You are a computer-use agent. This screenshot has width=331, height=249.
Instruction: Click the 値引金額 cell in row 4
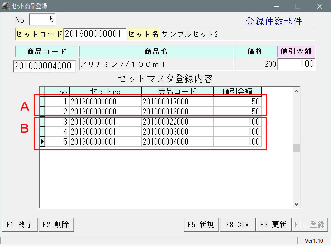pyautogui.click(x=237, y=132)
